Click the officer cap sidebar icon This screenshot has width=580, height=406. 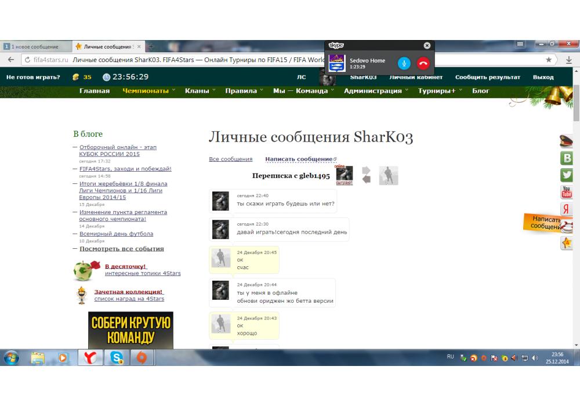pos(567,141)
